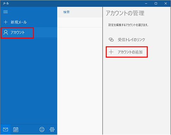Close the メール window
The height and width of the screenshot is (135, 171).
pyautogui.click(x=166, y=4)
